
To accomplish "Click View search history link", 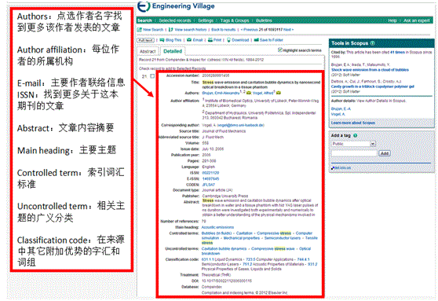I will tap(191, 30).
